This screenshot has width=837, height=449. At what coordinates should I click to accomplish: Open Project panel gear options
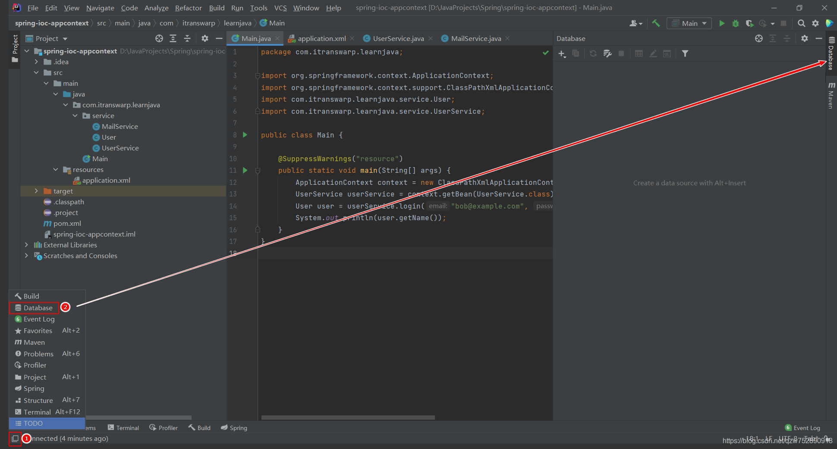[205, 38]
